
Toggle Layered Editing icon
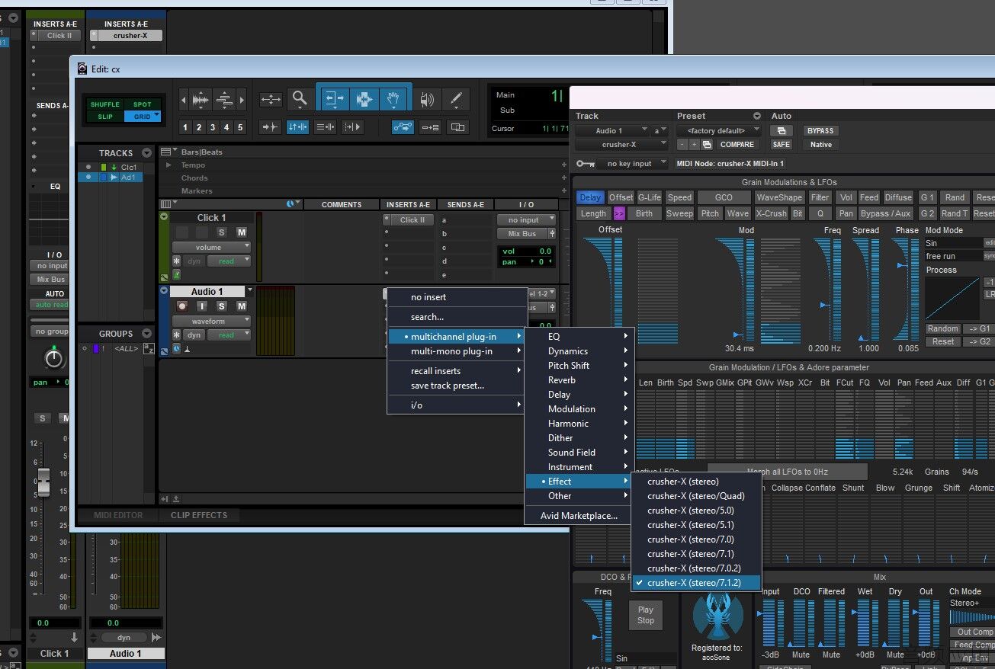click(x=457, y=127)
